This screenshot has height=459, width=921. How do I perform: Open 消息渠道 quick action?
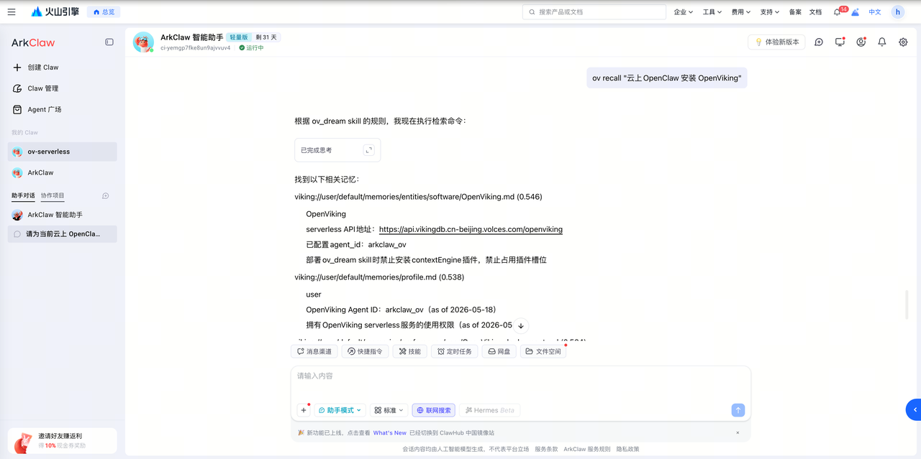tap(314, 352)
